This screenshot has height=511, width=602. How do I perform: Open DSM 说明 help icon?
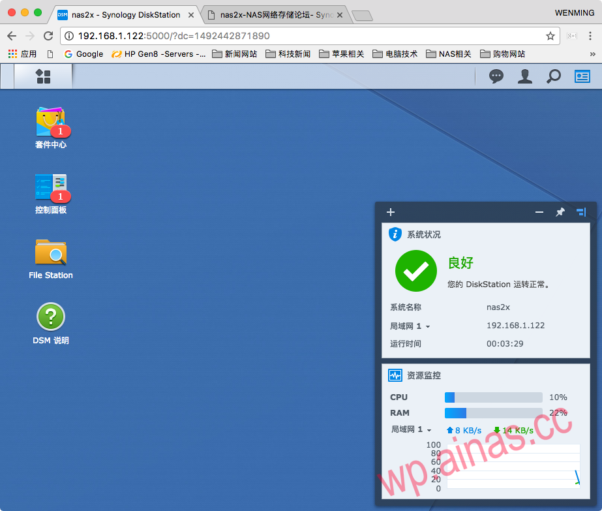pos(51,324)
